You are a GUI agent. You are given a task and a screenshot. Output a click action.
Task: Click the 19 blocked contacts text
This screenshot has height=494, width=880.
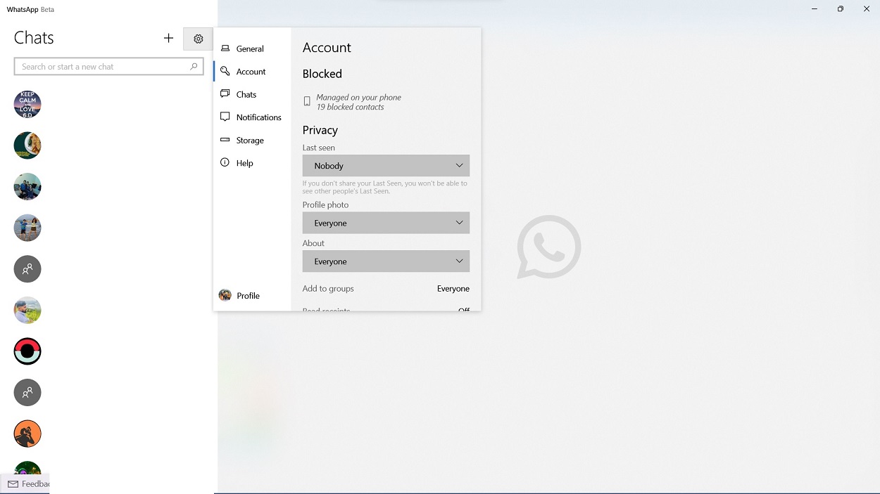(350, 107)
